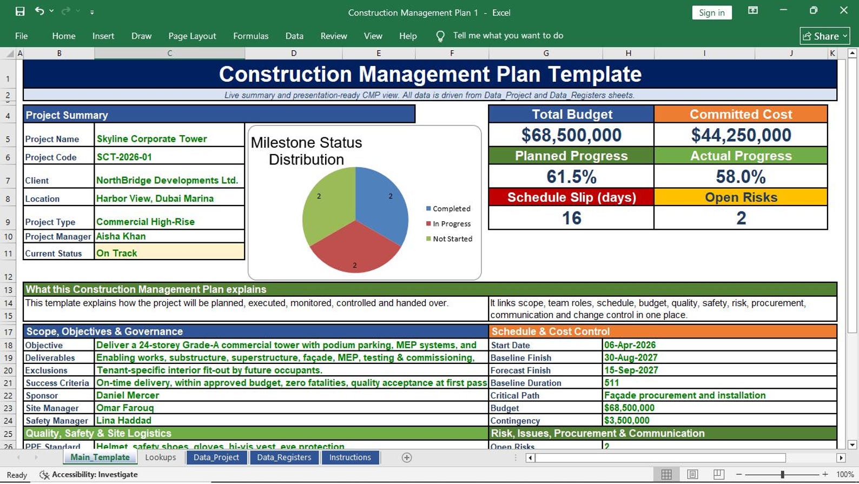Switch to the Lookups sheet tab

[x=161, y=458]
